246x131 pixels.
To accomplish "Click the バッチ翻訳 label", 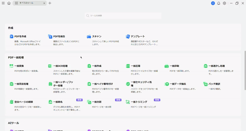I will point(214,84).
